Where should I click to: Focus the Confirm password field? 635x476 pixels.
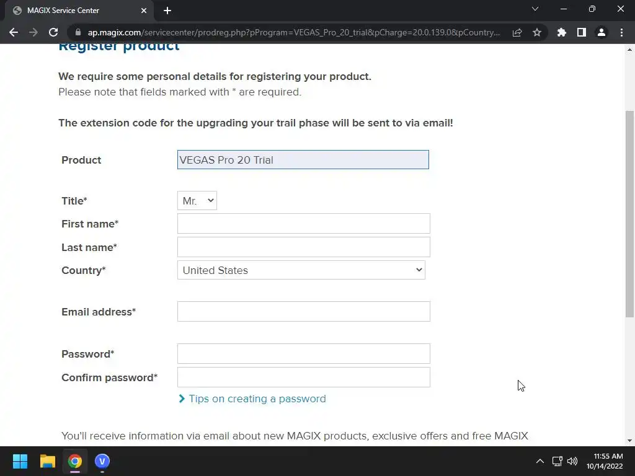[x=304, y=377]
